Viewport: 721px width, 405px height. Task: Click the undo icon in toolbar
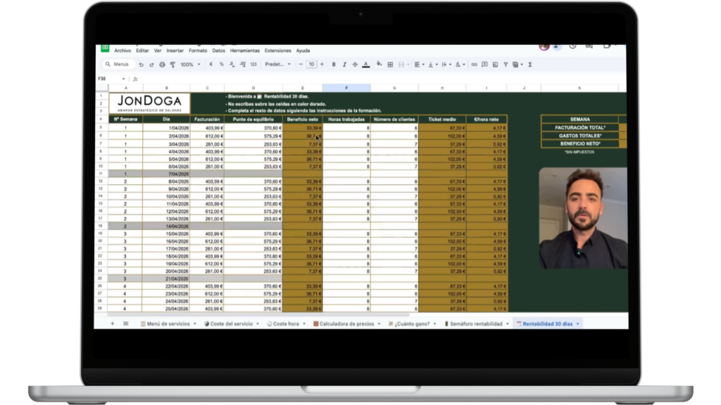coord(142,65)
